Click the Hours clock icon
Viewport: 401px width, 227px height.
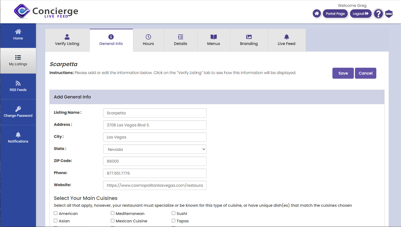pos(148,37)
